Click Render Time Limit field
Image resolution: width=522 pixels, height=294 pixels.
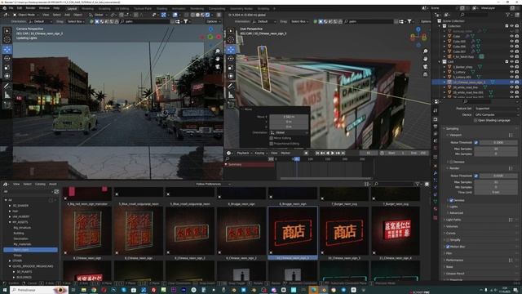click(496, 193)
